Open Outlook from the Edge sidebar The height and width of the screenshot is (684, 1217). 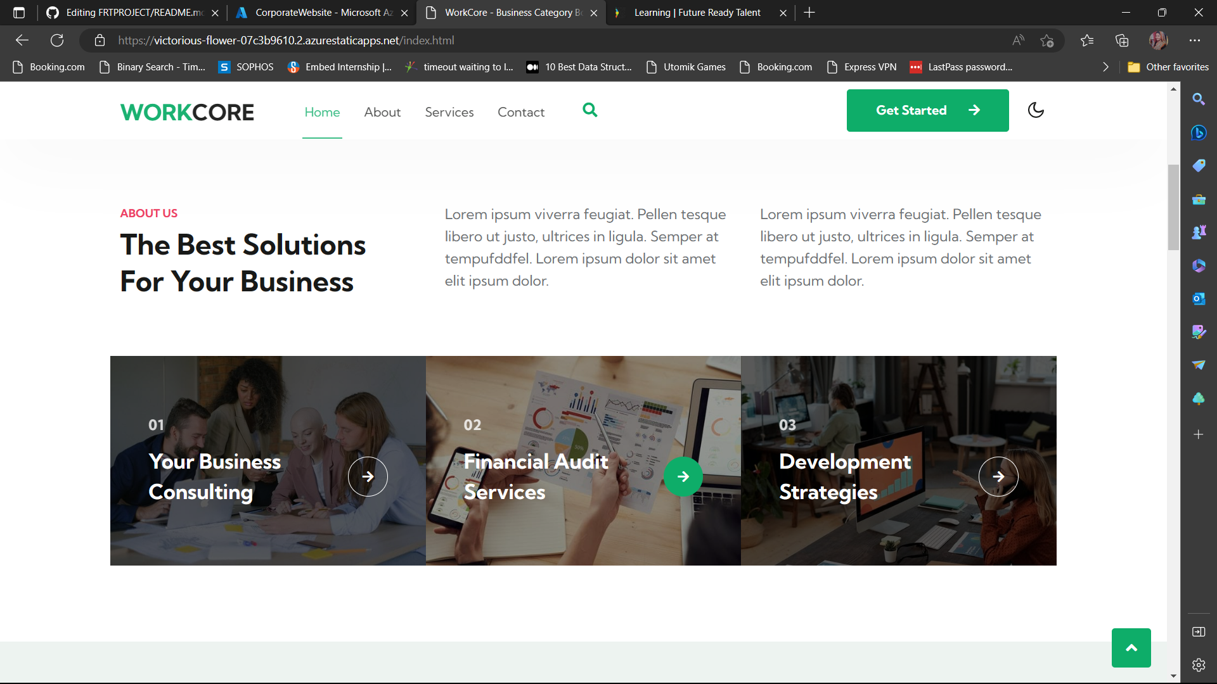coord(1199,298)
